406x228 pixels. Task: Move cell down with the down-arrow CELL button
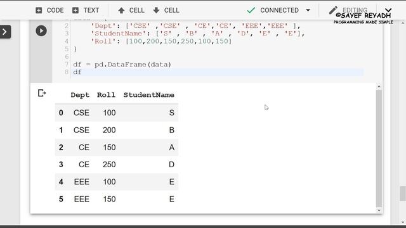[166, 10]
